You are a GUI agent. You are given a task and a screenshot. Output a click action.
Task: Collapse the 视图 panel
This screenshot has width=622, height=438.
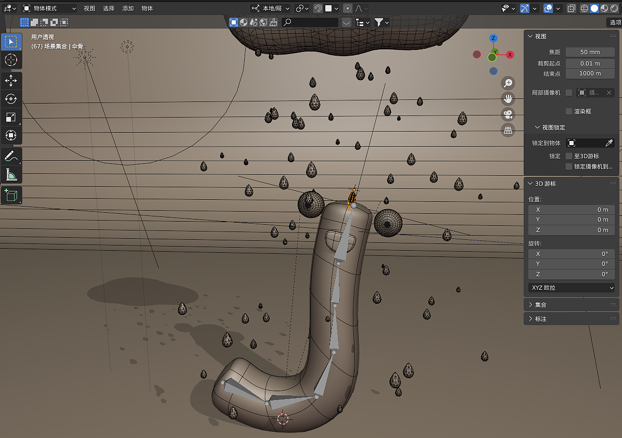pos(530,36)
